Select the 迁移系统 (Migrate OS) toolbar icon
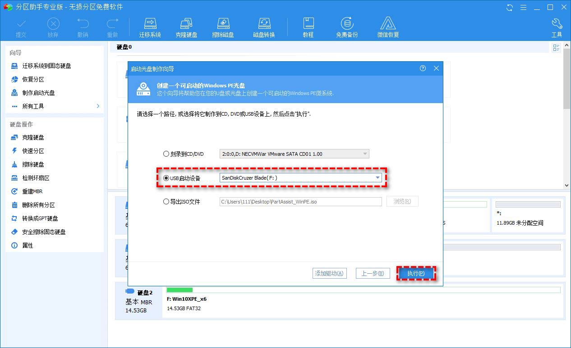571x348 pixels. pyautogui.click(x=150, y=26)
